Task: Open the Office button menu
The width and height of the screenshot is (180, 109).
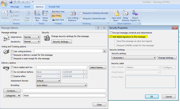Action: (4, 3)
